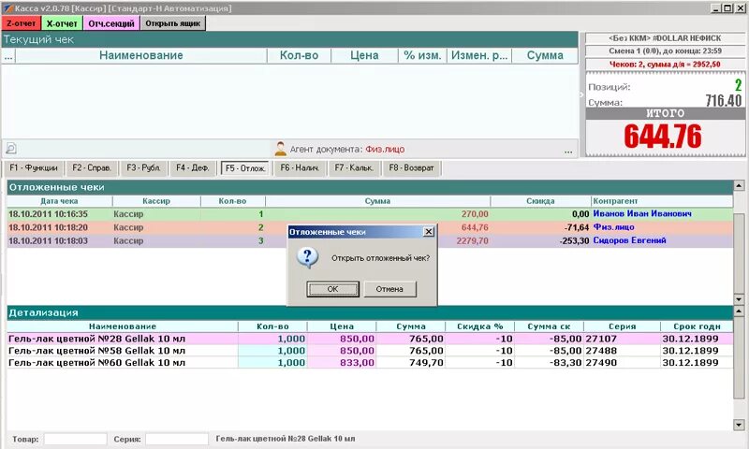Screen dimensions: 749x449
Task: Click the agent person icon
Action: 280,149
